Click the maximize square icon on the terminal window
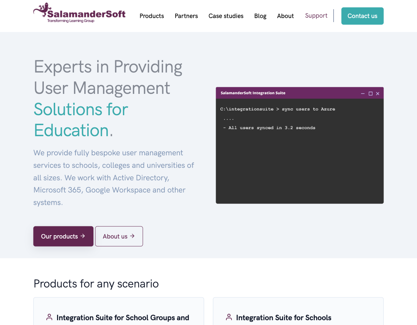 (x=370, y=93)
